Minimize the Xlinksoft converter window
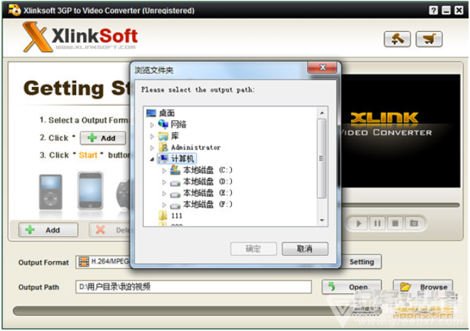470x331 pixels. click(446, 10)
